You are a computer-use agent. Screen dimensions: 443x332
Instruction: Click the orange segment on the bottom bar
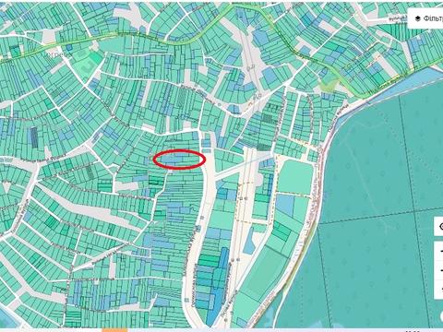114,330
